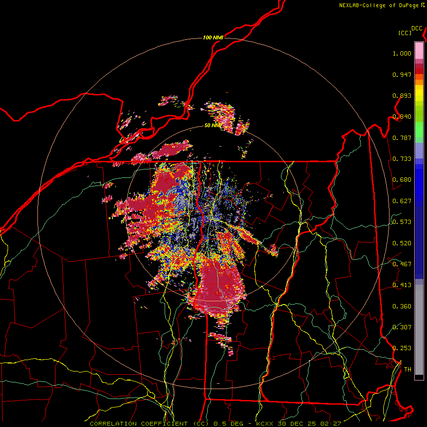The height and width of the screenshot is (427, 427).
Task: Click the KCXX radar site identifier
Action: point(265,424)
